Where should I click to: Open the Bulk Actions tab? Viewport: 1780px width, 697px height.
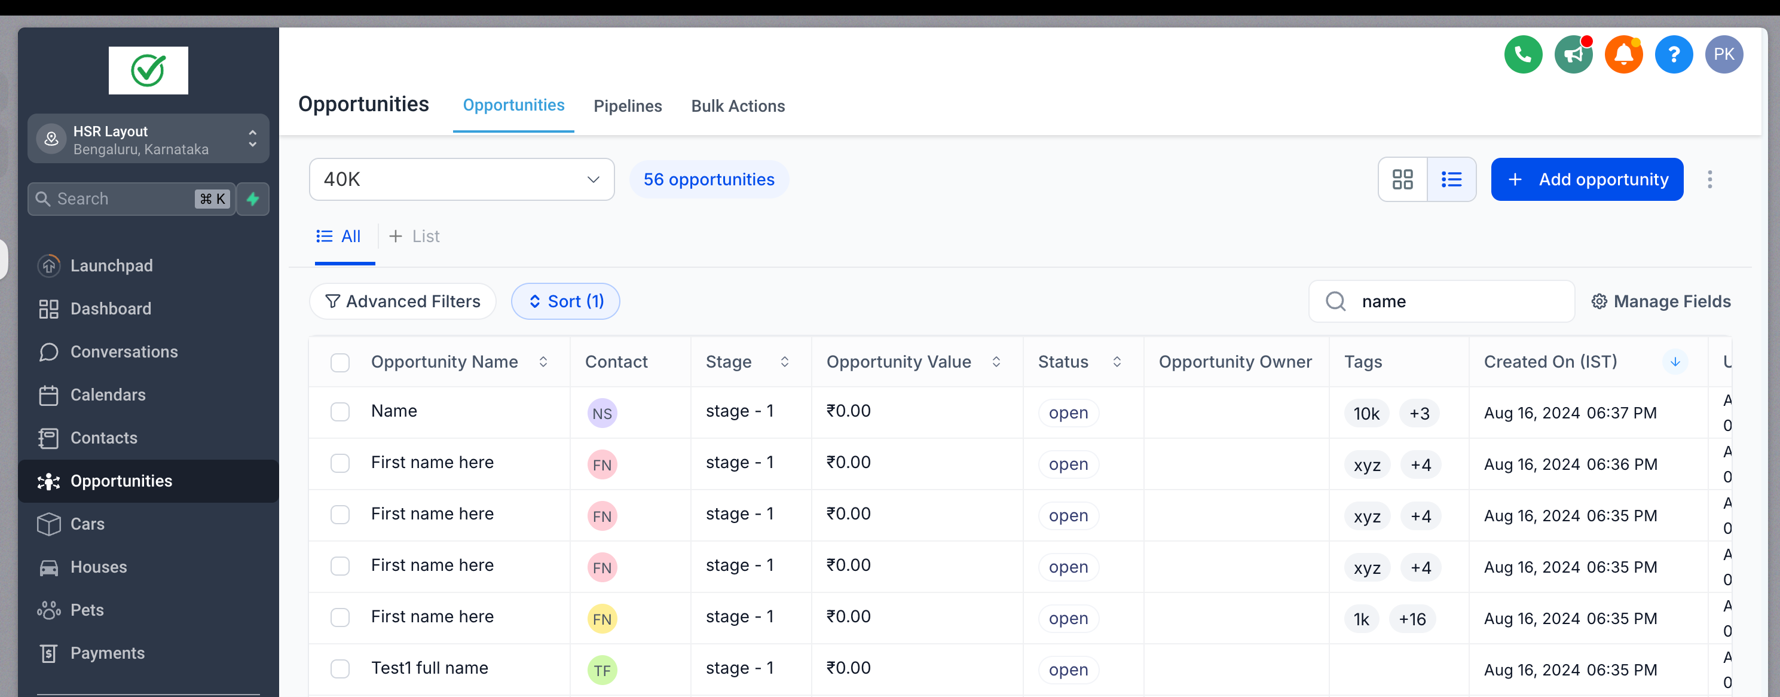pyautogui.click(x=738, y=106)
